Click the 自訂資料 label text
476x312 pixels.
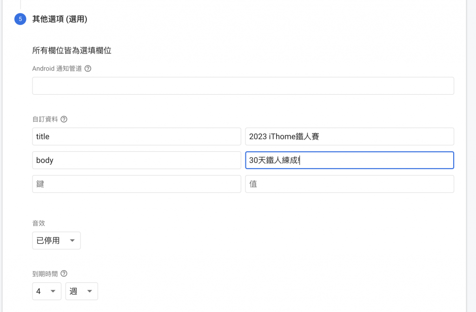[45, 119]
